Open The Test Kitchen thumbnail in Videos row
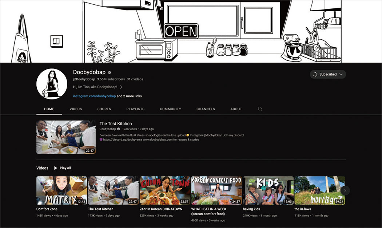 click(x=113, y=191)
